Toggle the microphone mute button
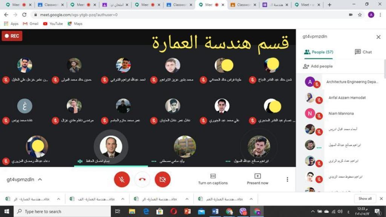The width and height of the screenshot is (386, 217). [122, 179]
